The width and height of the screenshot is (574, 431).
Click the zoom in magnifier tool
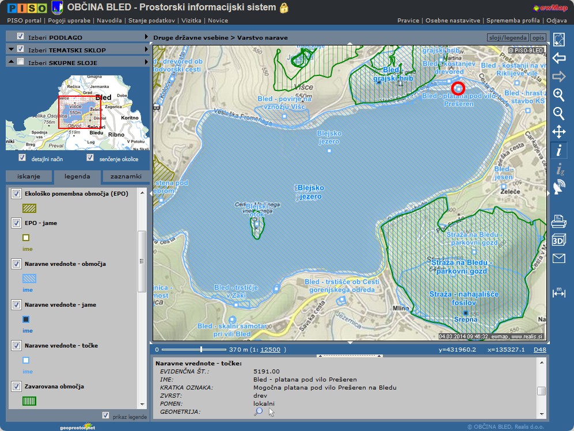(x=558, y=95)
